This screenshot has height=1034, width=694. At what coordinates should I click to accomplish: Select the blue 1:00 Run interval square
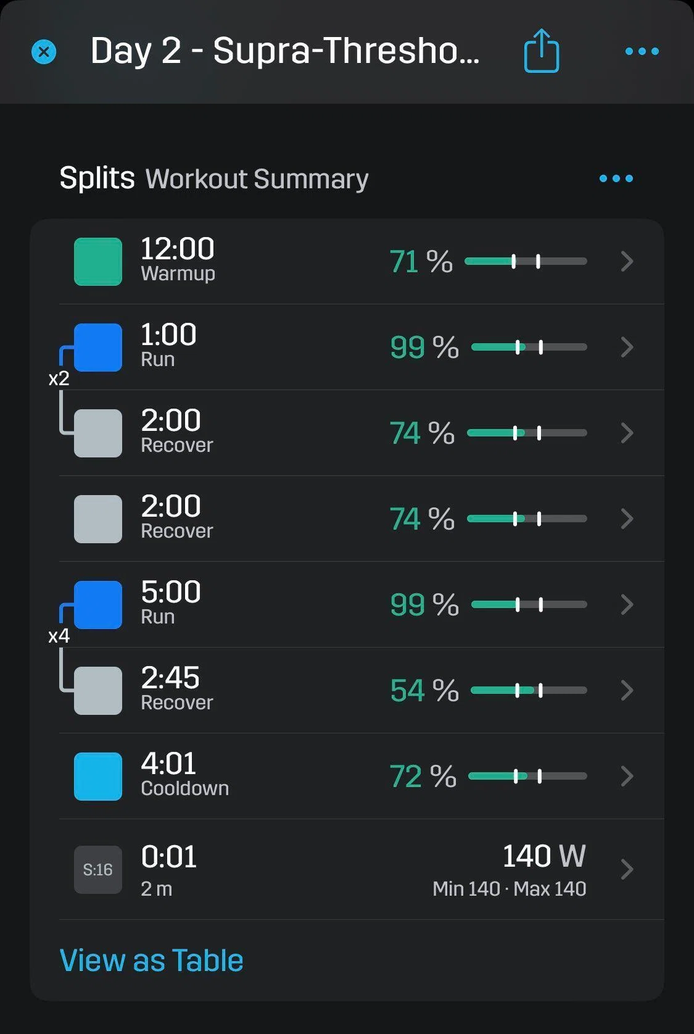pos(98,348)
